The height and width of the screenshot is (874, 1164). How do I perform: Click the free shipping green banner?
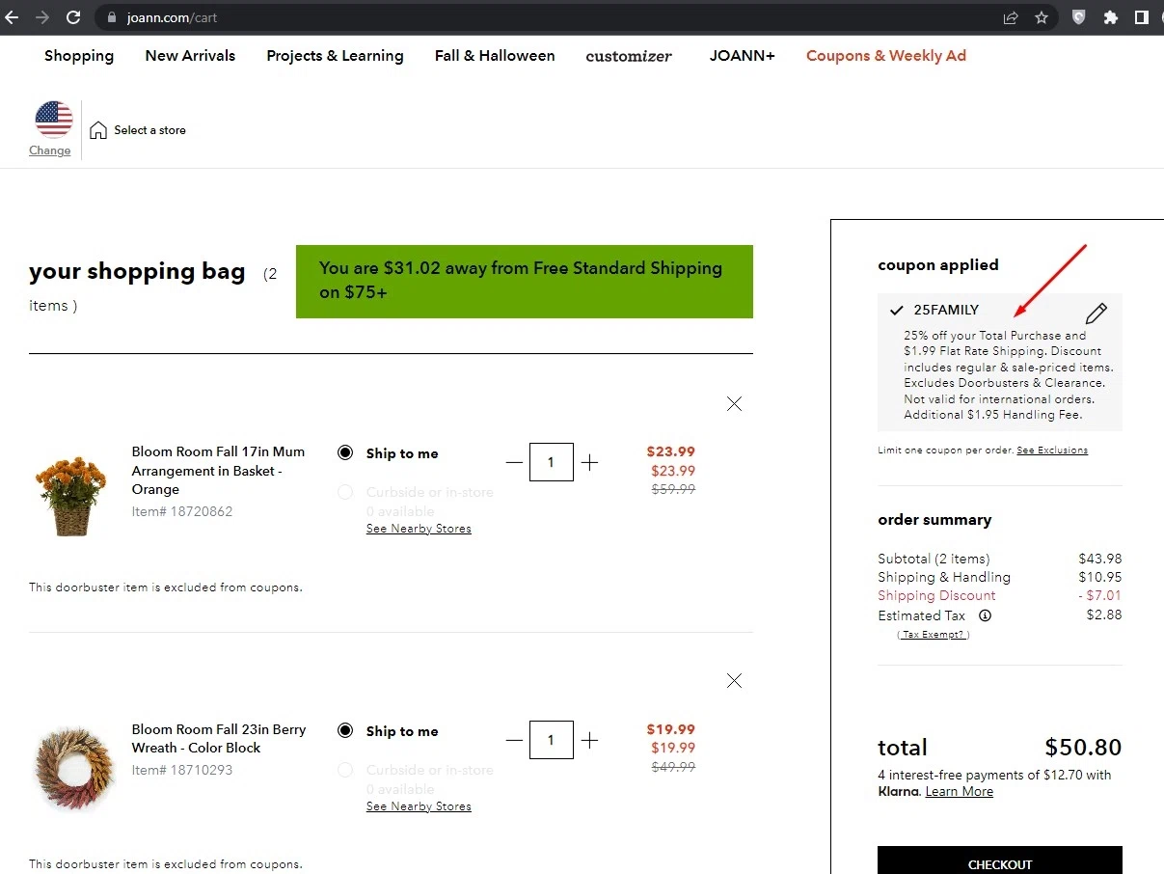coord(525,282)
